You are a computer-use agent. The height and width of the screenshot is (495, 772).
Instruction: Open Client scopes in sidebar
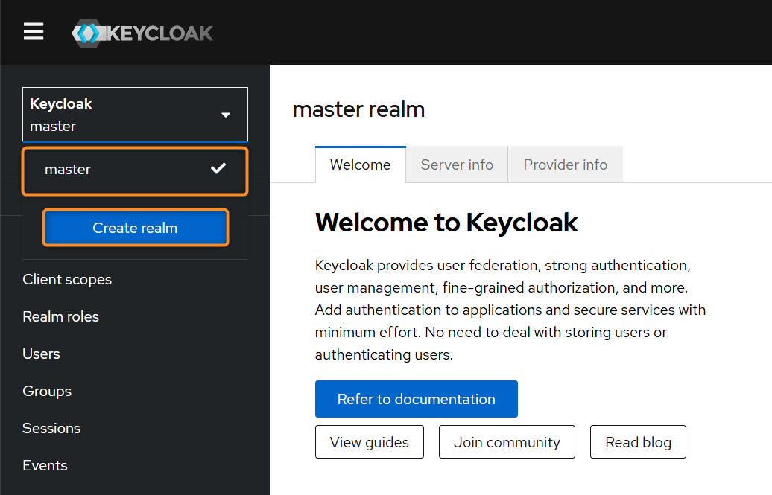pyautogui.click(x=68, y=279)
